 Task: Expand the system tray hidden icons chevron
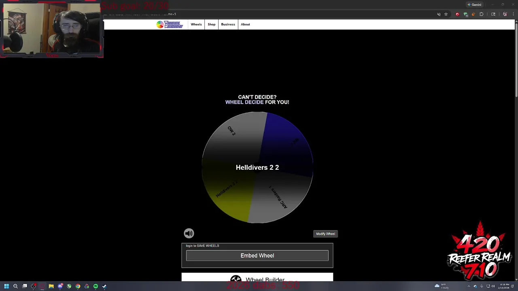pos(469,286)
